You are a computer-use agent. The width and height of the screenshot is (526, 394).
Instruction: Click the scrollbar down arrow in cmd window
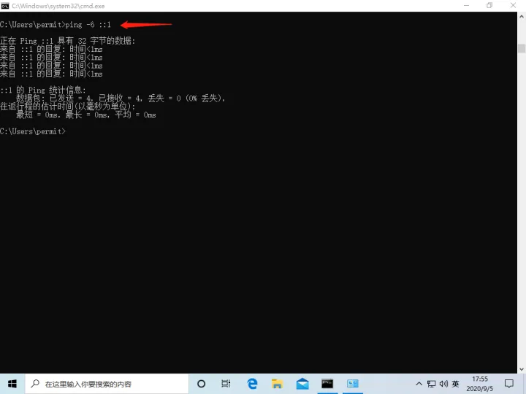pyautogui.click(x=522, y=369)
